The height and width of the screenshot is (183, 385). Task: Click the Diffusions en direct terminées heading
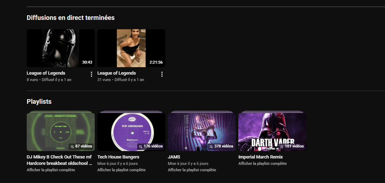pyautogui.click(x=71, y=18)
